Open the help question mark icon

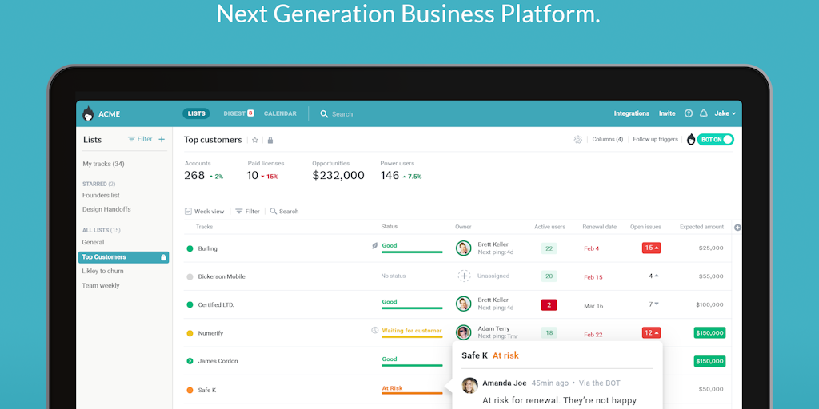tap(689, 113)
